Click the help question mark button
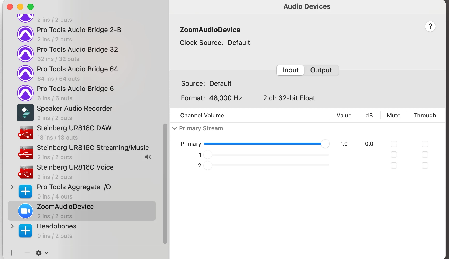The width and height of the screenshot is (449, 259). 430,26
